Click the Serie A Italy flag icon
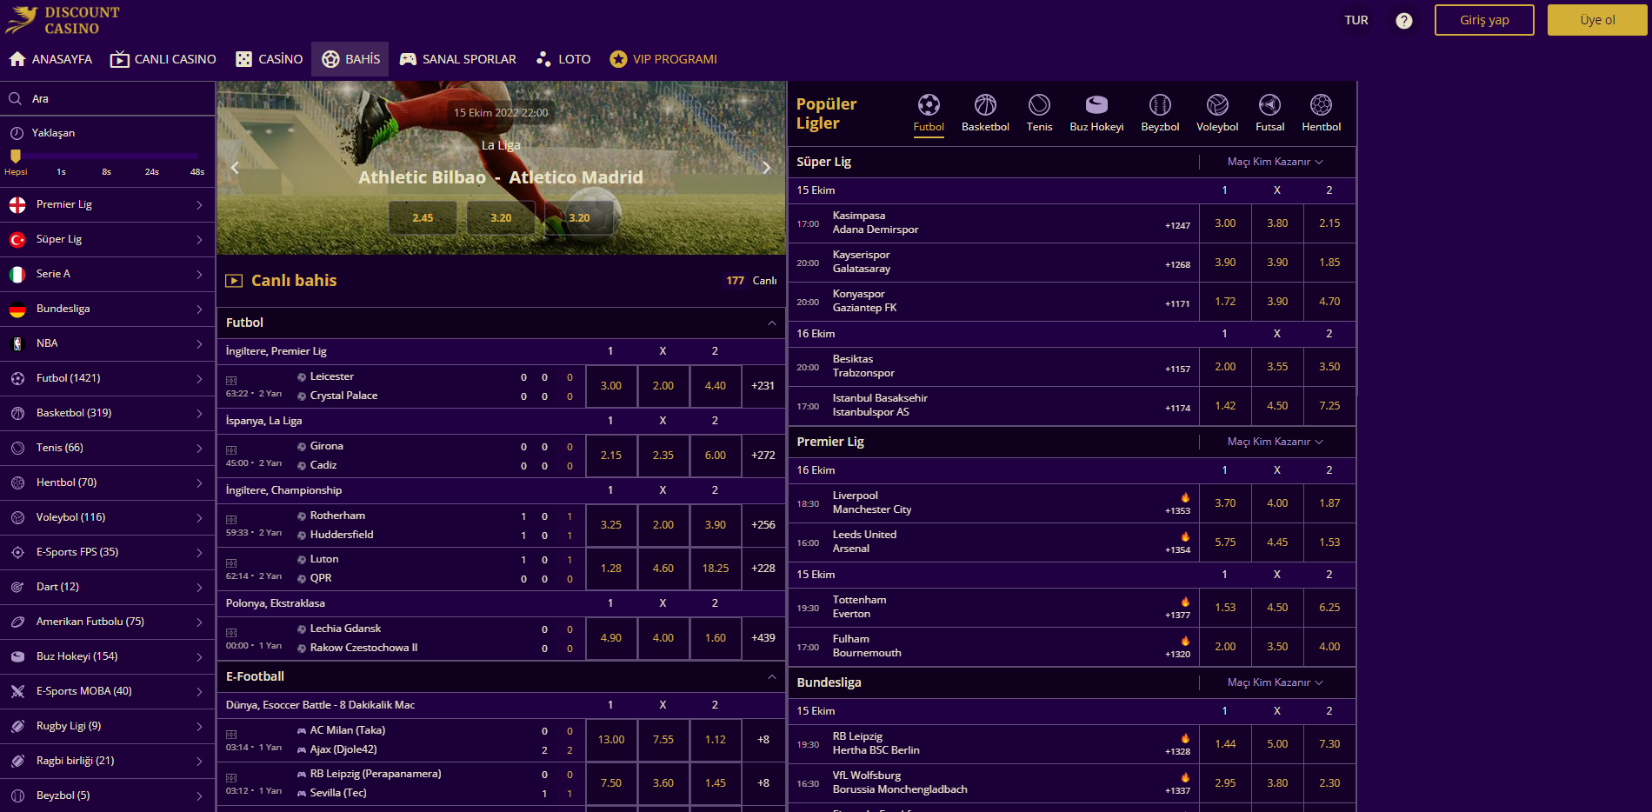This screenshot has height=812, width=1652. [x=17, y=274]
